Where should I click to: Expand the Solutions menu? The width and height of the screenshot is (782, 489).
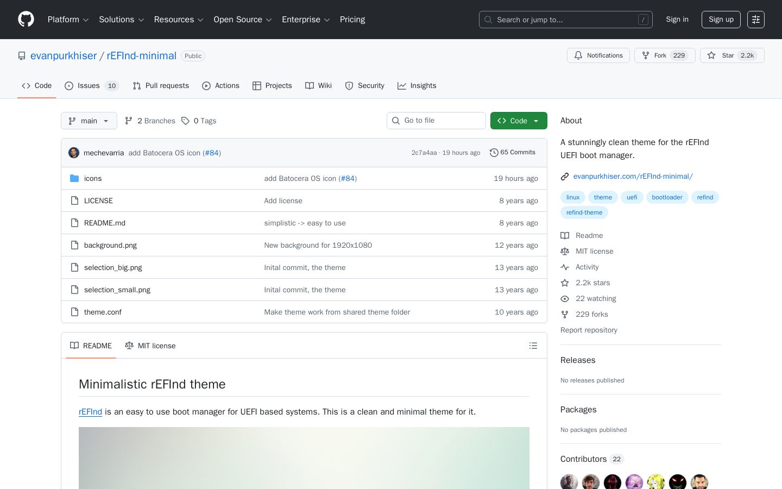(121, 20)
